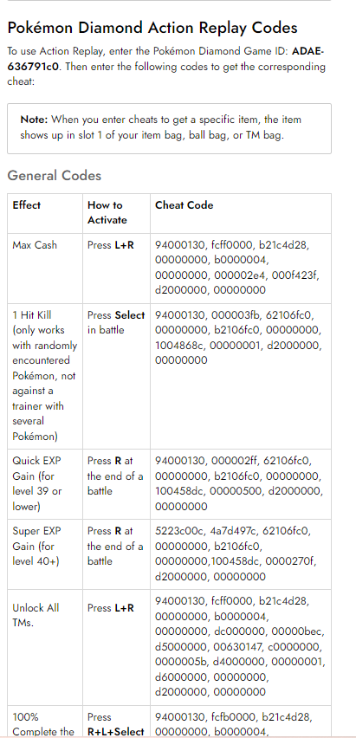
Task: Click the General Codes subheading
Action: click(55, 176)
